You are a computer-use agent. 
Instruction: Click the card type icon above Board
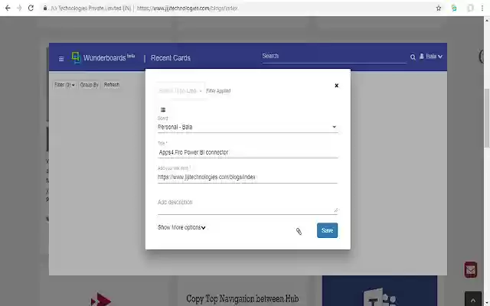click(163, 109)
